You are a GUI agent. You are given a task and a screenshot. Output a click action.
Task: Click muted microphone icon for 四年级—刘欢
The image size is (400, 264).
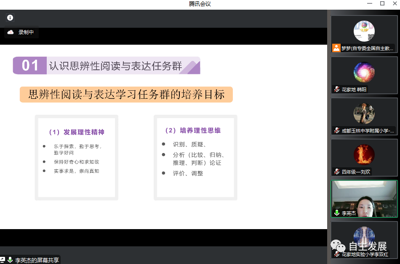coord(337,172)
